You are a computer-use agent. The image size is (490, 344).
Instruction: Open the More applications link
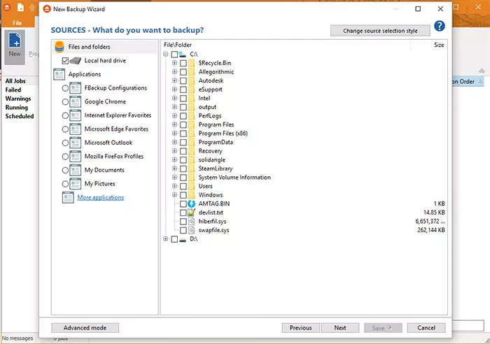(101, 198)
